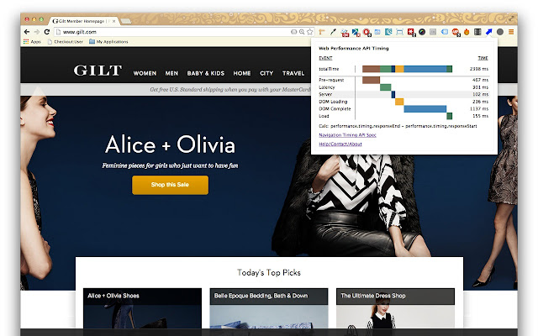Open the dark color wheel extension
The image size is (538, 336).
point(422,32)
